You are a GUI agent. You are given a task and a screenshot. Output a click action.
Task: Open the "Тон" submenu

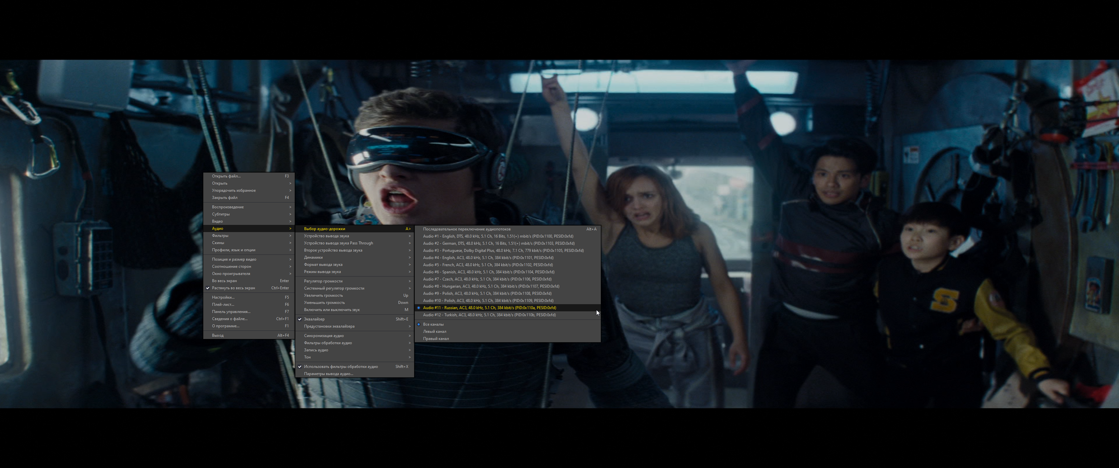pos(355,357)
